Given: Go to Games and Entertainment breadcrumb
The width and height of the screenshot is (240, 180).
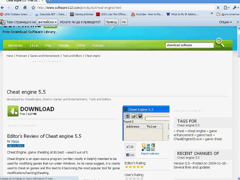Looking at the screenshot, I should point(45,56).
